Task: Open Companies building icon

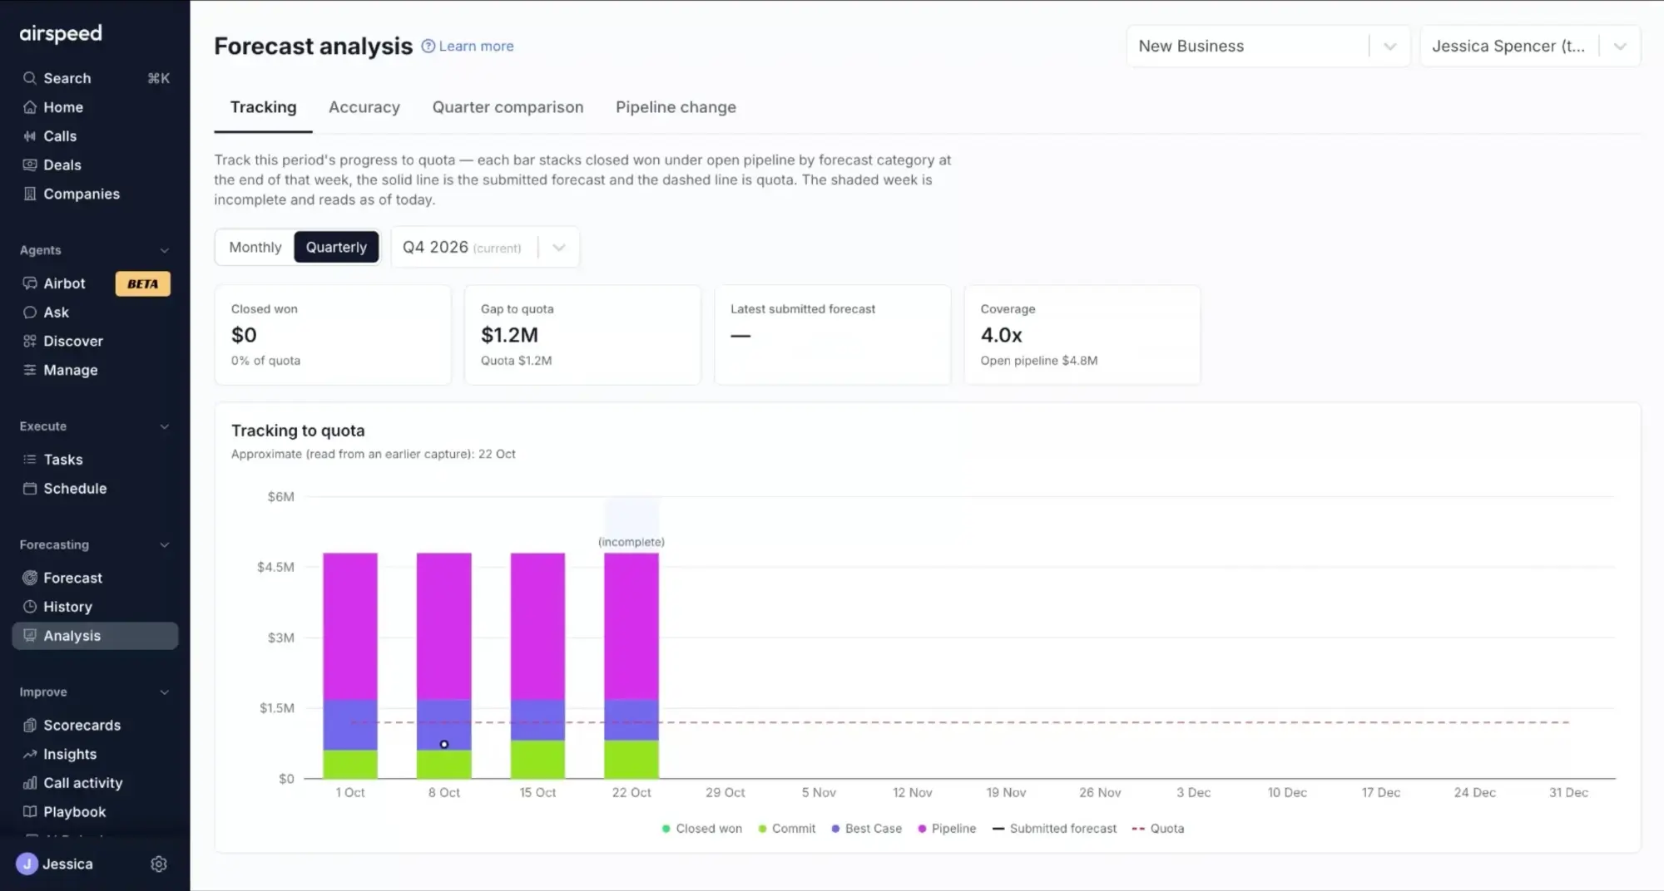Action: click(x=30, y=194)
